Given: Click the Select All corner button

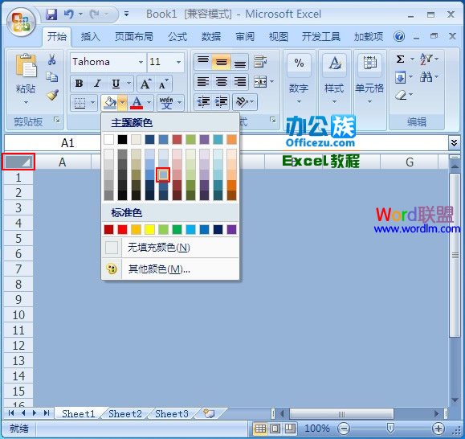Looking at the screenshot, I should point(18,162).
